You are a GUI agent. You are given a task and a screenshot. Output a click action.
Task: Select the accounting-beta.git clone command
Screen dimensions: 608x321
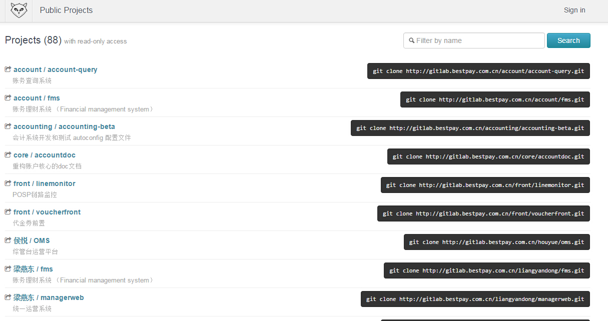[x=470, y=128]
